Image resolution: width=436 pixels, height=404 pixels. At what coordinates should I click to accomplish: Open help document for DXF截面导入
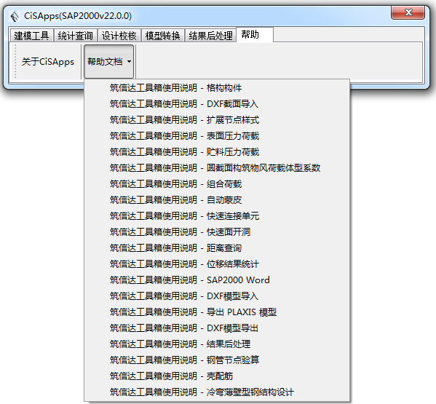pyautogui.click(x=217, y=104)
